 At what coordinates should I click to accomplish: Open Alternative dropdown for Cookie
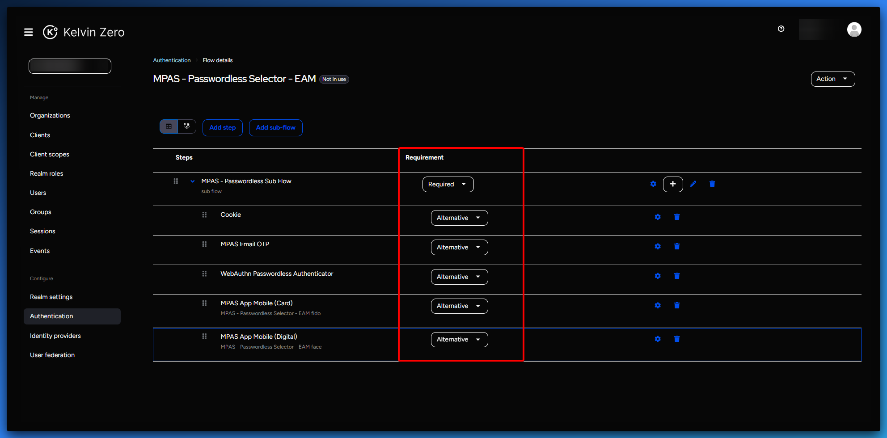point(459,218)
